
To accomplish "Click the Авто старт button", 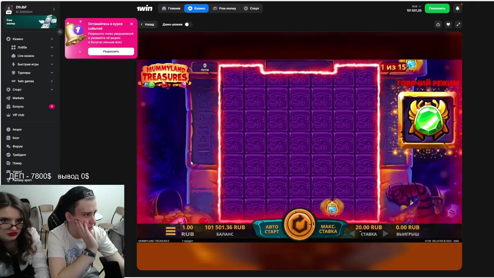I will point(272,229).
